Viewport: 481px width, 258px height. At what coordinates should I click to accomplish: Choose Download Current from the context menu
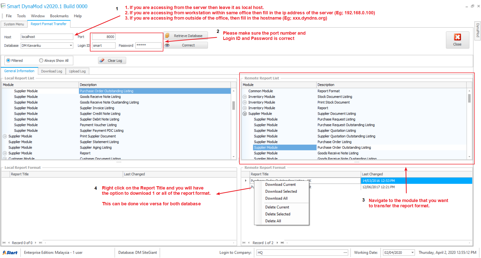tap(280, 184)
